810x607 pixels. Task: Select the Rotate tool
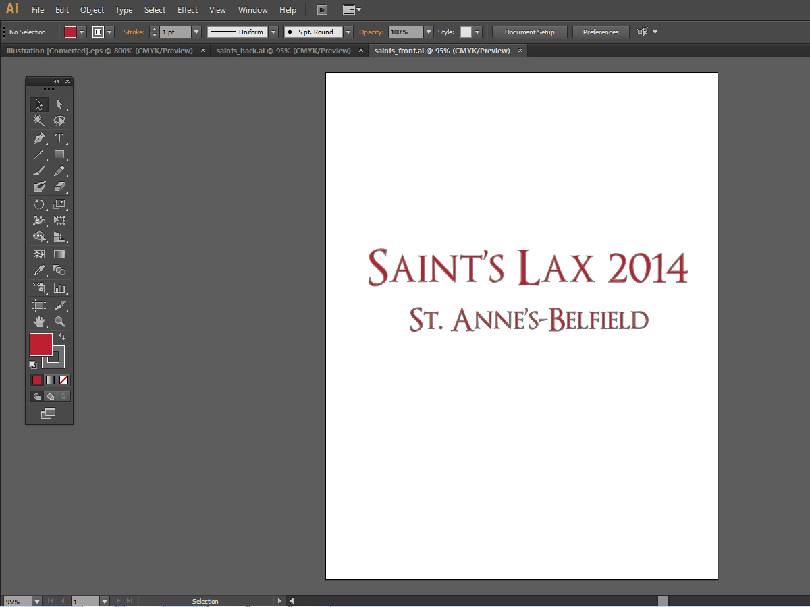pos(39,204)
